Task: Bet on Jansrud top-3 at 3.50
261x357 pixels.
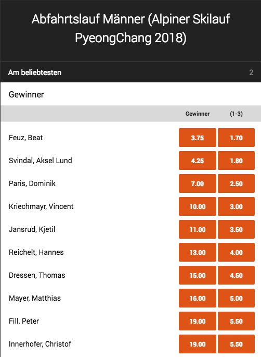Action: (236, 229)
